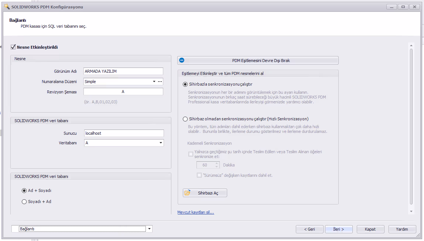Click the Dakika spinner up arrow
The width and height of the screenshot is (424, 241).
pos(216,163)
